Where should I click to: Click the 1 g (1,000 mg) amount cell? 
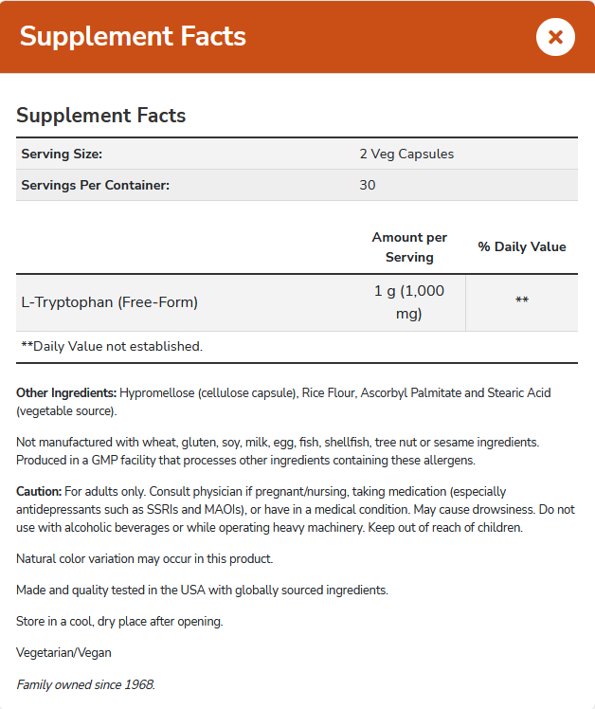click(409, 302)
